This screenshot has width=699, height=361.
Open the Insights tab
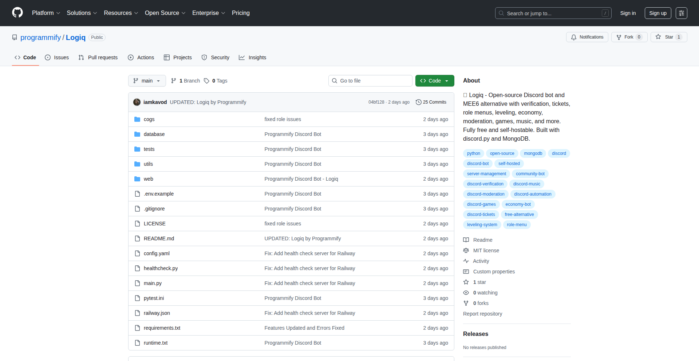253,57
